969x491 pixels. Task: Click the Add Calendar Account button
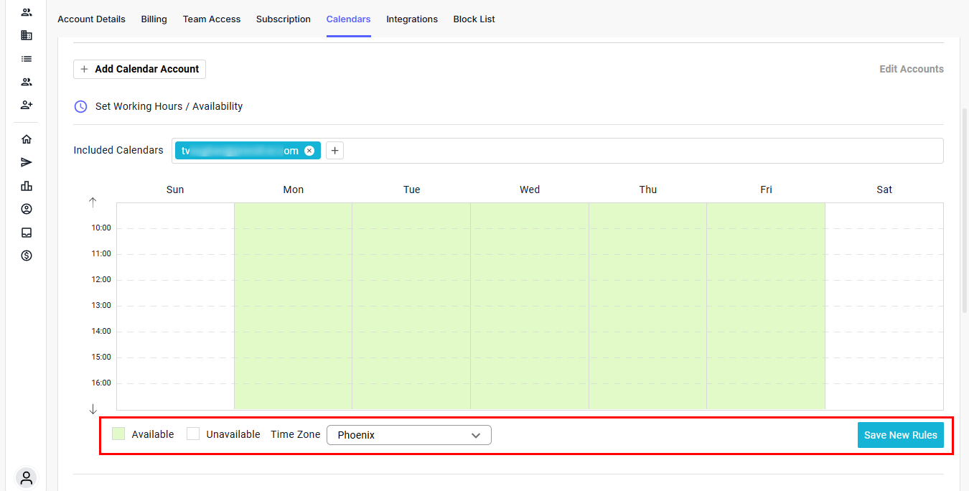click(140, 69)
